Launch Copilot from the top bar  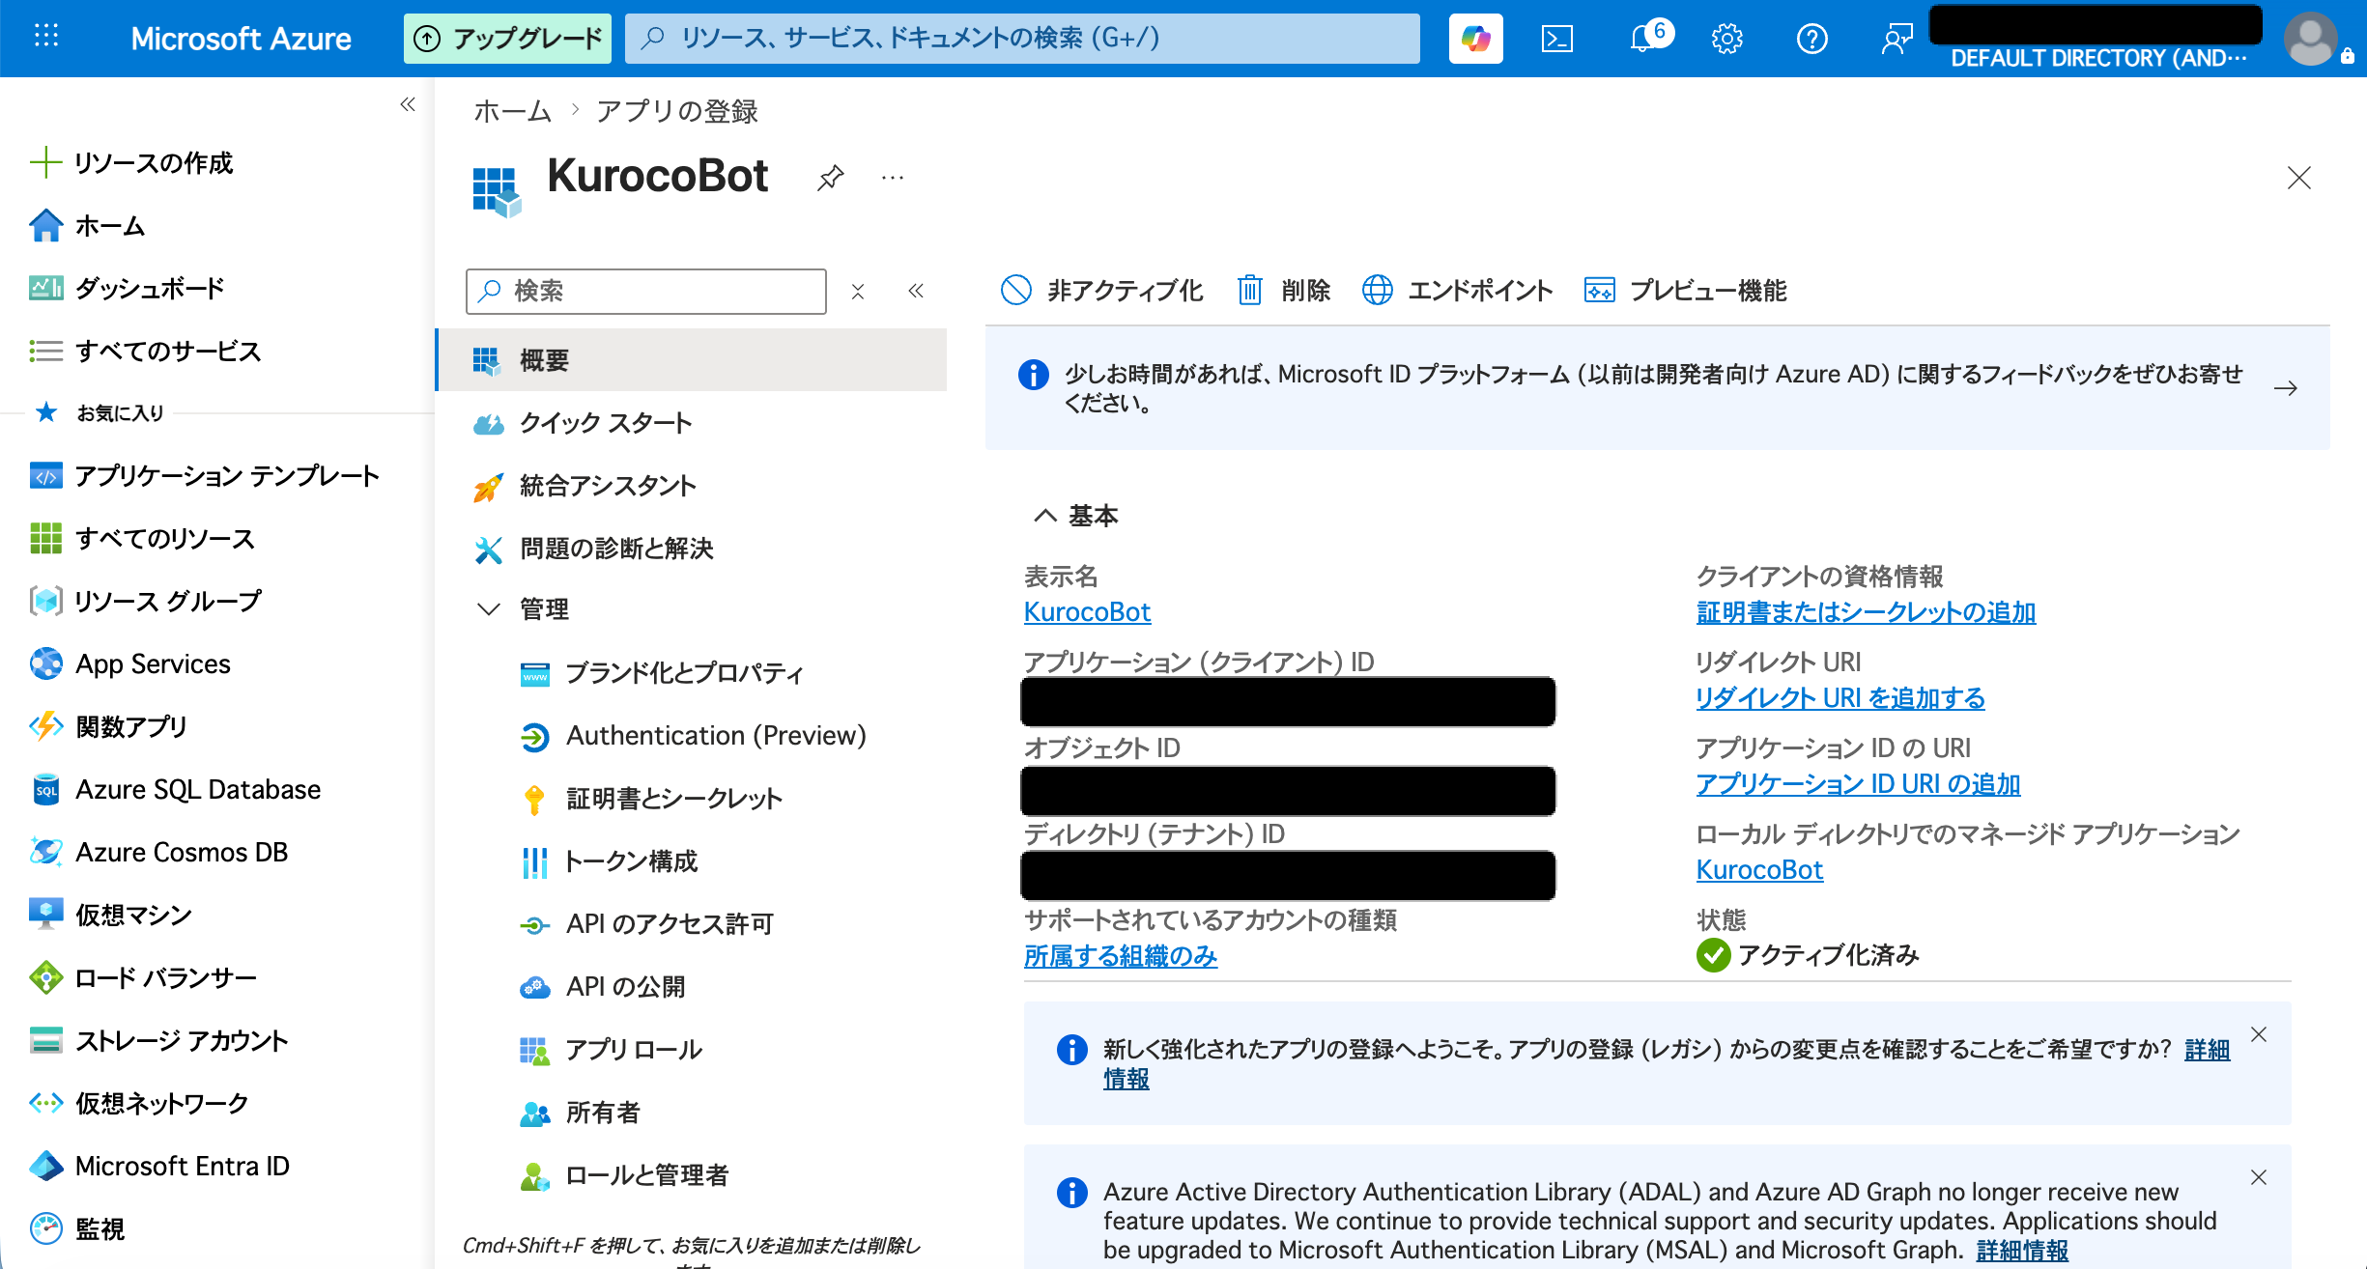click(1475, 39)
